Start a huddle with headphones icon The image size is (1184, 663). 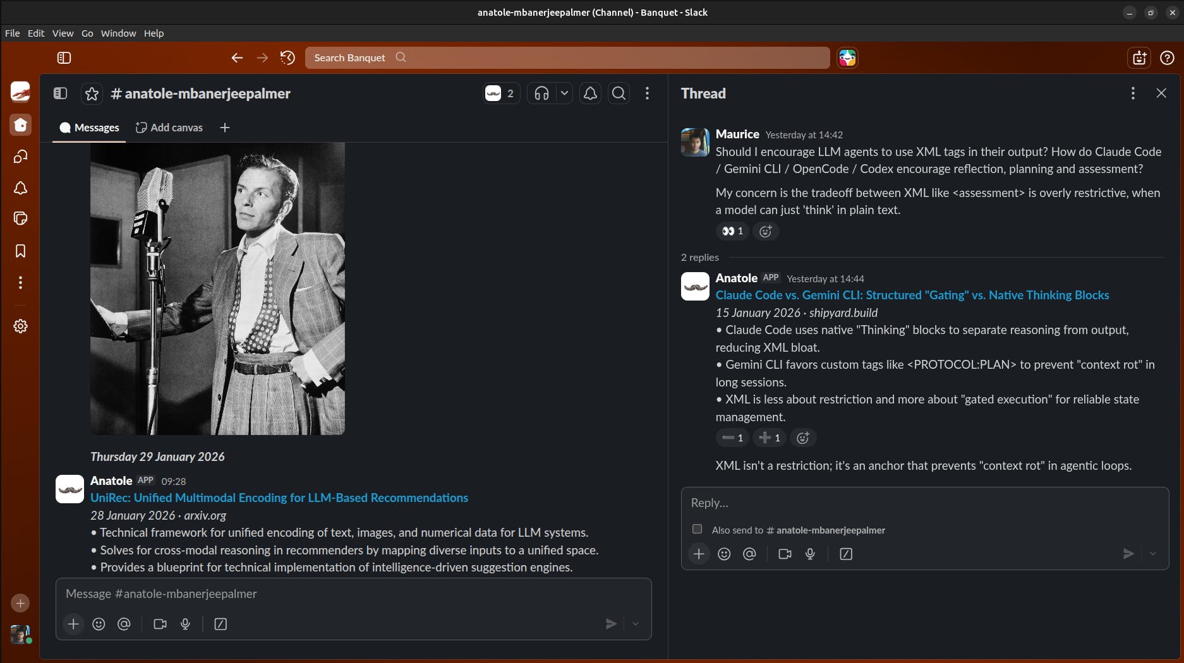click(x=541, y=93)
